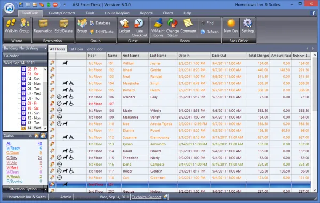Viewport: 320px width, 203px height.
Task: Click the highlighted house icon in Status header
Action: click(x=43, y=136)
